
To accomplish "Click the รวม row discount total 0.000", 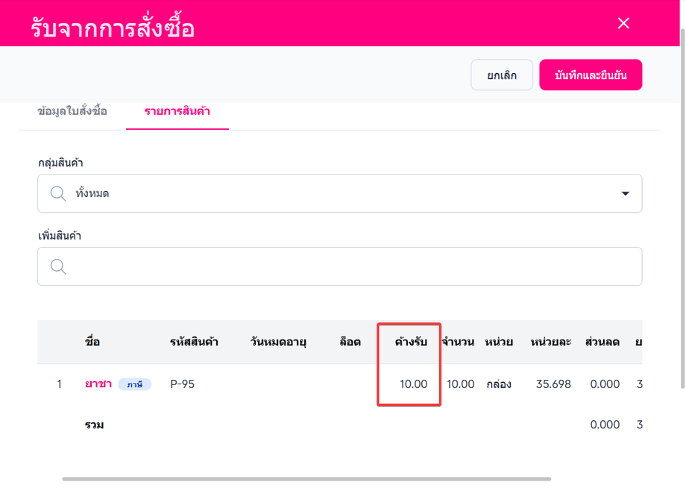I will click(605, 425).
